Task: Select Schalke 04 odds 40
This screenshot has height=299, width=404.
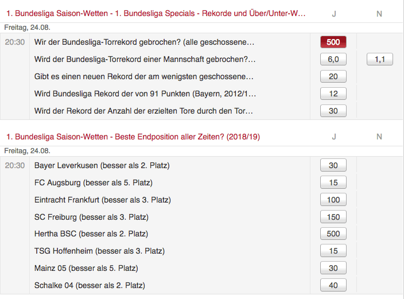Action: click(x=333, y=285)
